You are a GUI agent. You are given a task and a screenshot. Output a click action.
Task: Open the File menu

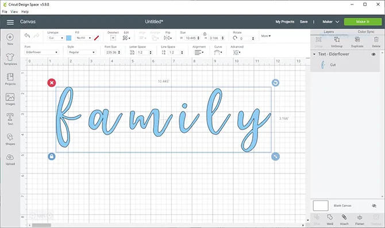pyautogui.click(x=5, y=11)
